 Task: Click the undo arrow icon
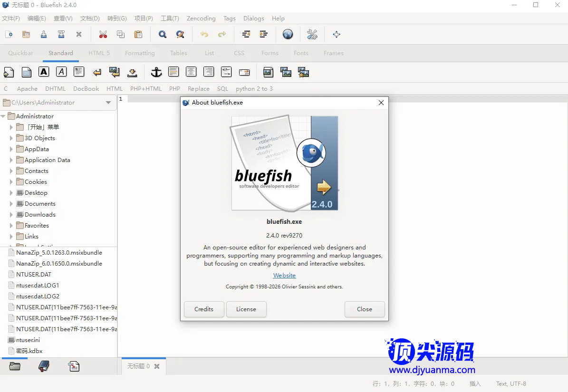click(x=204, y=34)
